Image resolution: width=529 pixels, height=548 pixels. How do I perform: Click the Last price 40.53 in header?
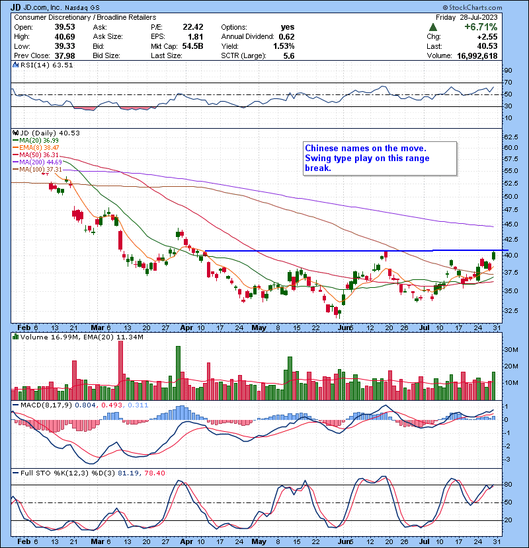pos(487,46)
